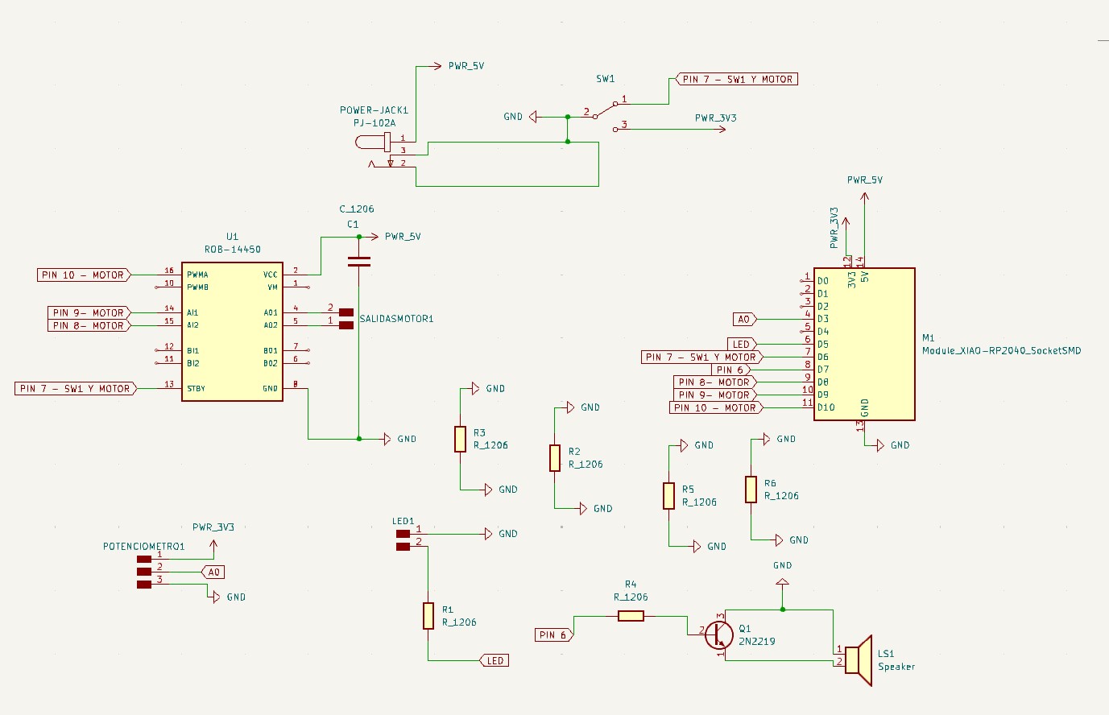
Task: Select the '2N2219' transistor value text
Action: pos(757,642)
